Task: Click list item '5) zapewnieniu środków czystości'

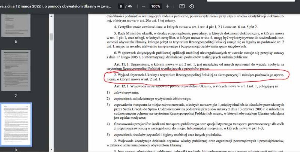Action: [x=164, y=135]
